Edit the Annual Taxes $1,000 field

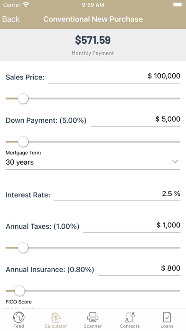tap(132, 225)
